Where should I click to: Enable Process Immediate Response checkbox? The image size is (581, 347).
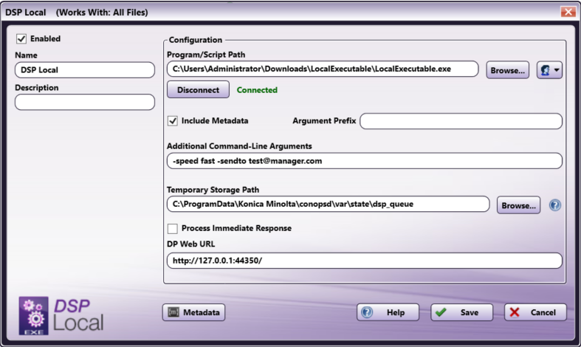(x=173, y=228)
